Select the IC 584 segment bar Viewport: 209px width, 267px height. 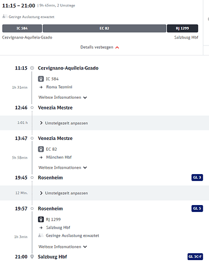tap(22, 28)
